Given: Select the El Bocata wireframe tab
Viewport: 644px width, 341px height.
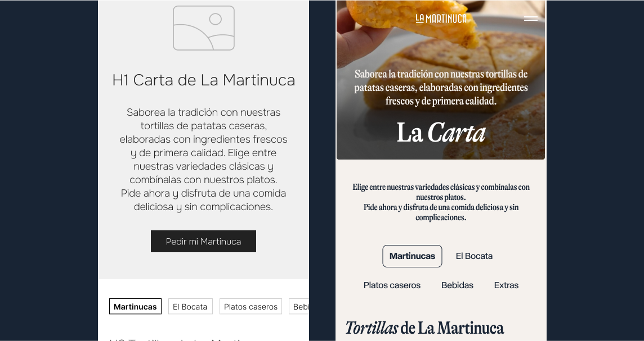Looking at the screenshot, I should 190,307.
